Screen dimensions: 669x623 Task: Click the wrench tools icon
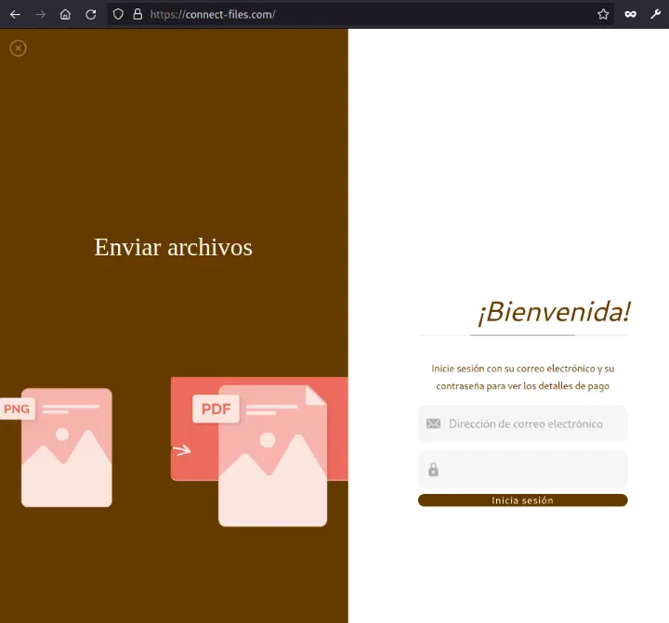pos(654,14)
